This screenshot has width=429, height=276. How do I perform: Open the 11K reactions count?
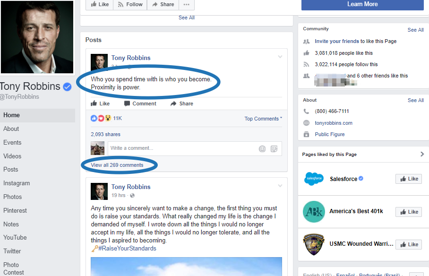click(x=117, y=118)
